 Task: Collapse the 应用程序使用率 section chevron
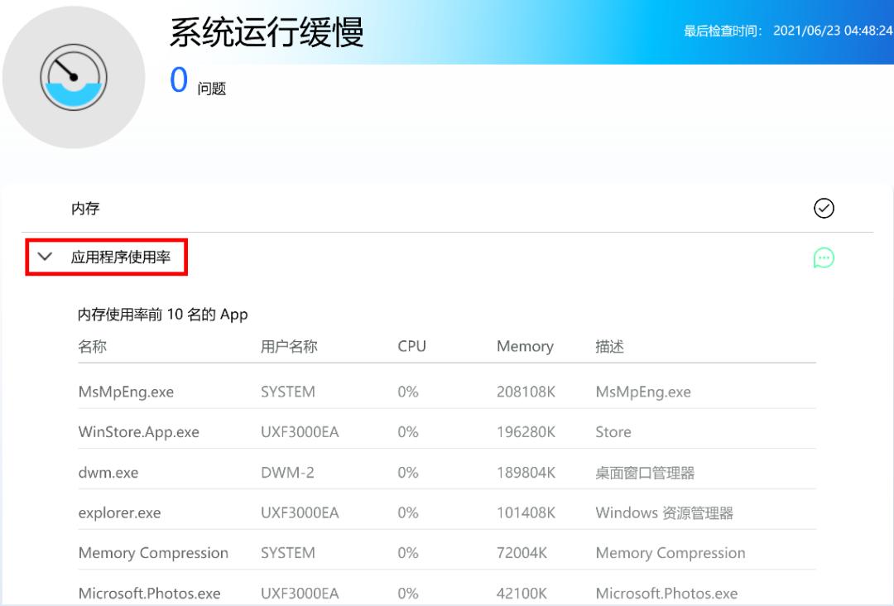pyautogui.click(x=46, y=257)
